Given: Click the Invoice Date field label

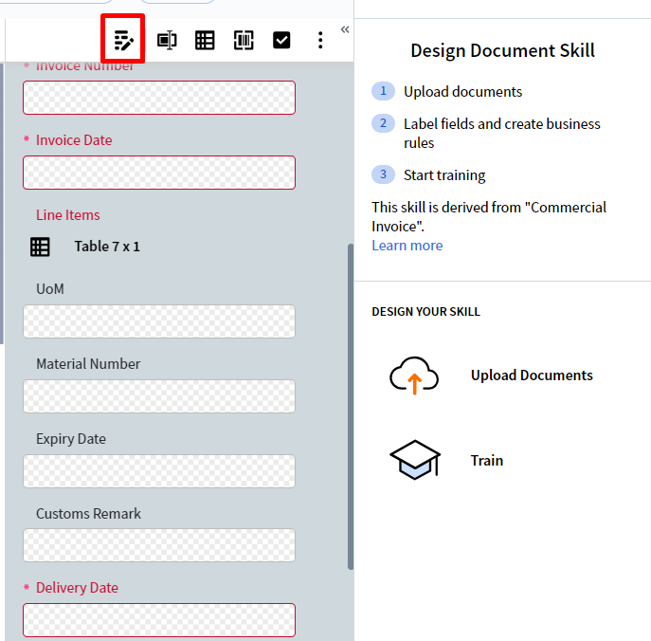Looking at the screenshot, I should pos(74,140).
